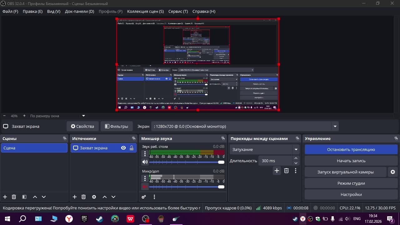Click Начать запись button
This screenshot has height=225, width=400.
[x=351, y=161]
